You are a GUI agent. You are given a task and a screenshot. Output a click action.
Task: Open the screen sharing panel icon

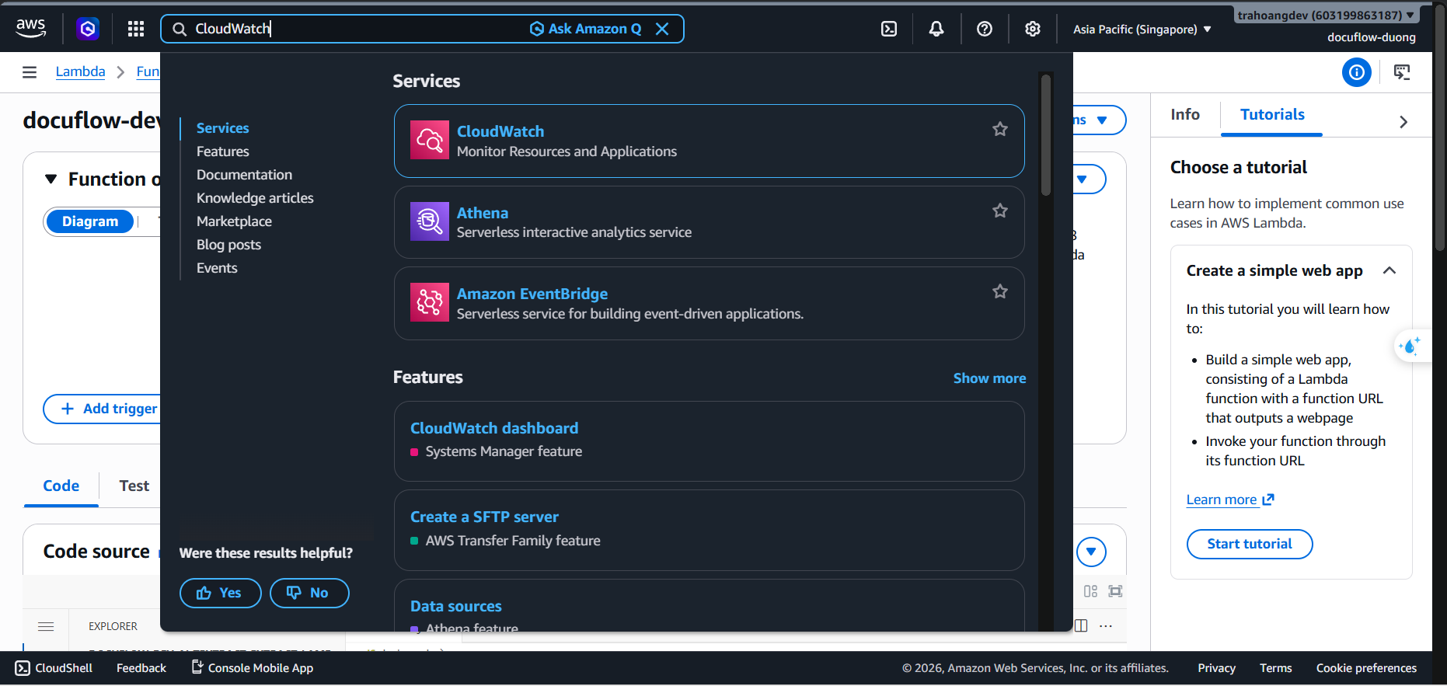point(1402,72)
